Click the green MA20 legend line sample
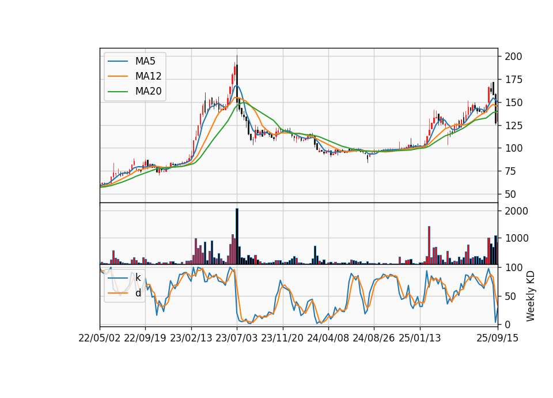This screenshot has width=553, height=398. [118, 92]
